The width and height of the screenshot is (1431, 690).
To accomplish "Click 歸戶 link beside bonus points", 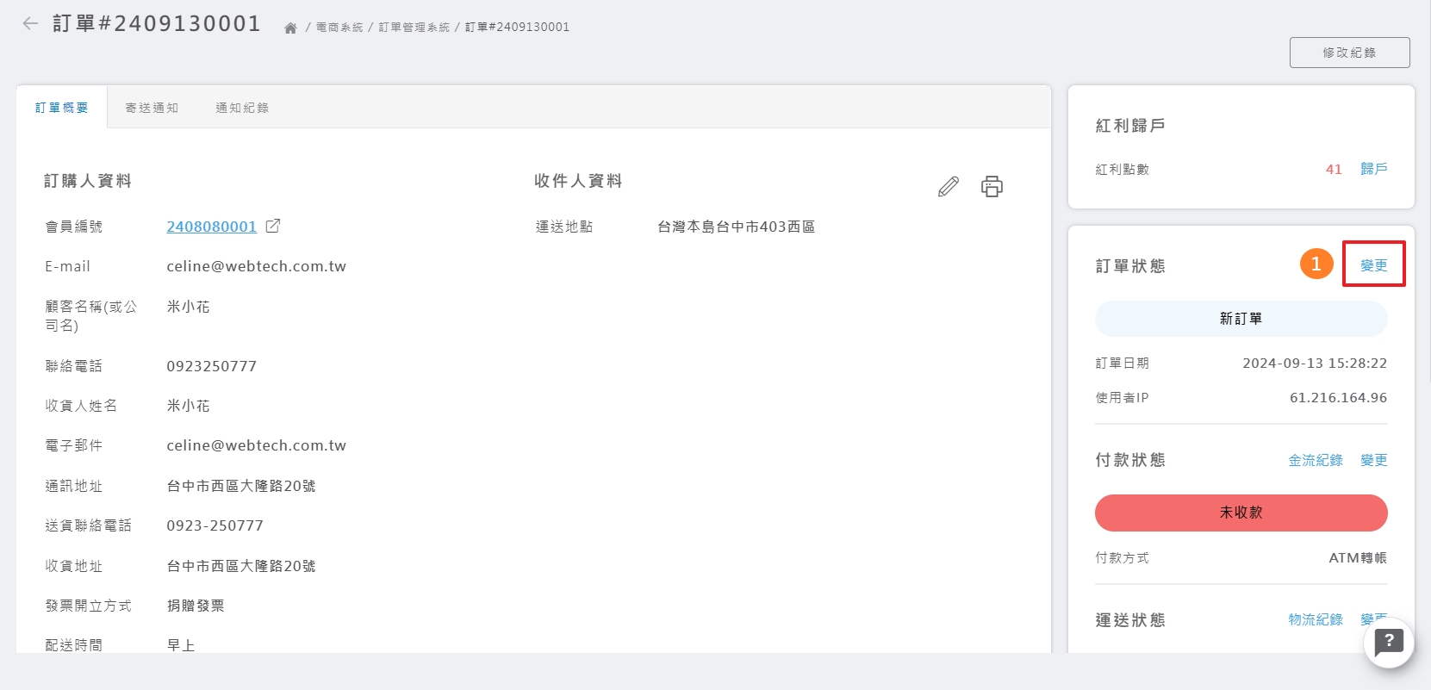I will tap(1373, 169).
